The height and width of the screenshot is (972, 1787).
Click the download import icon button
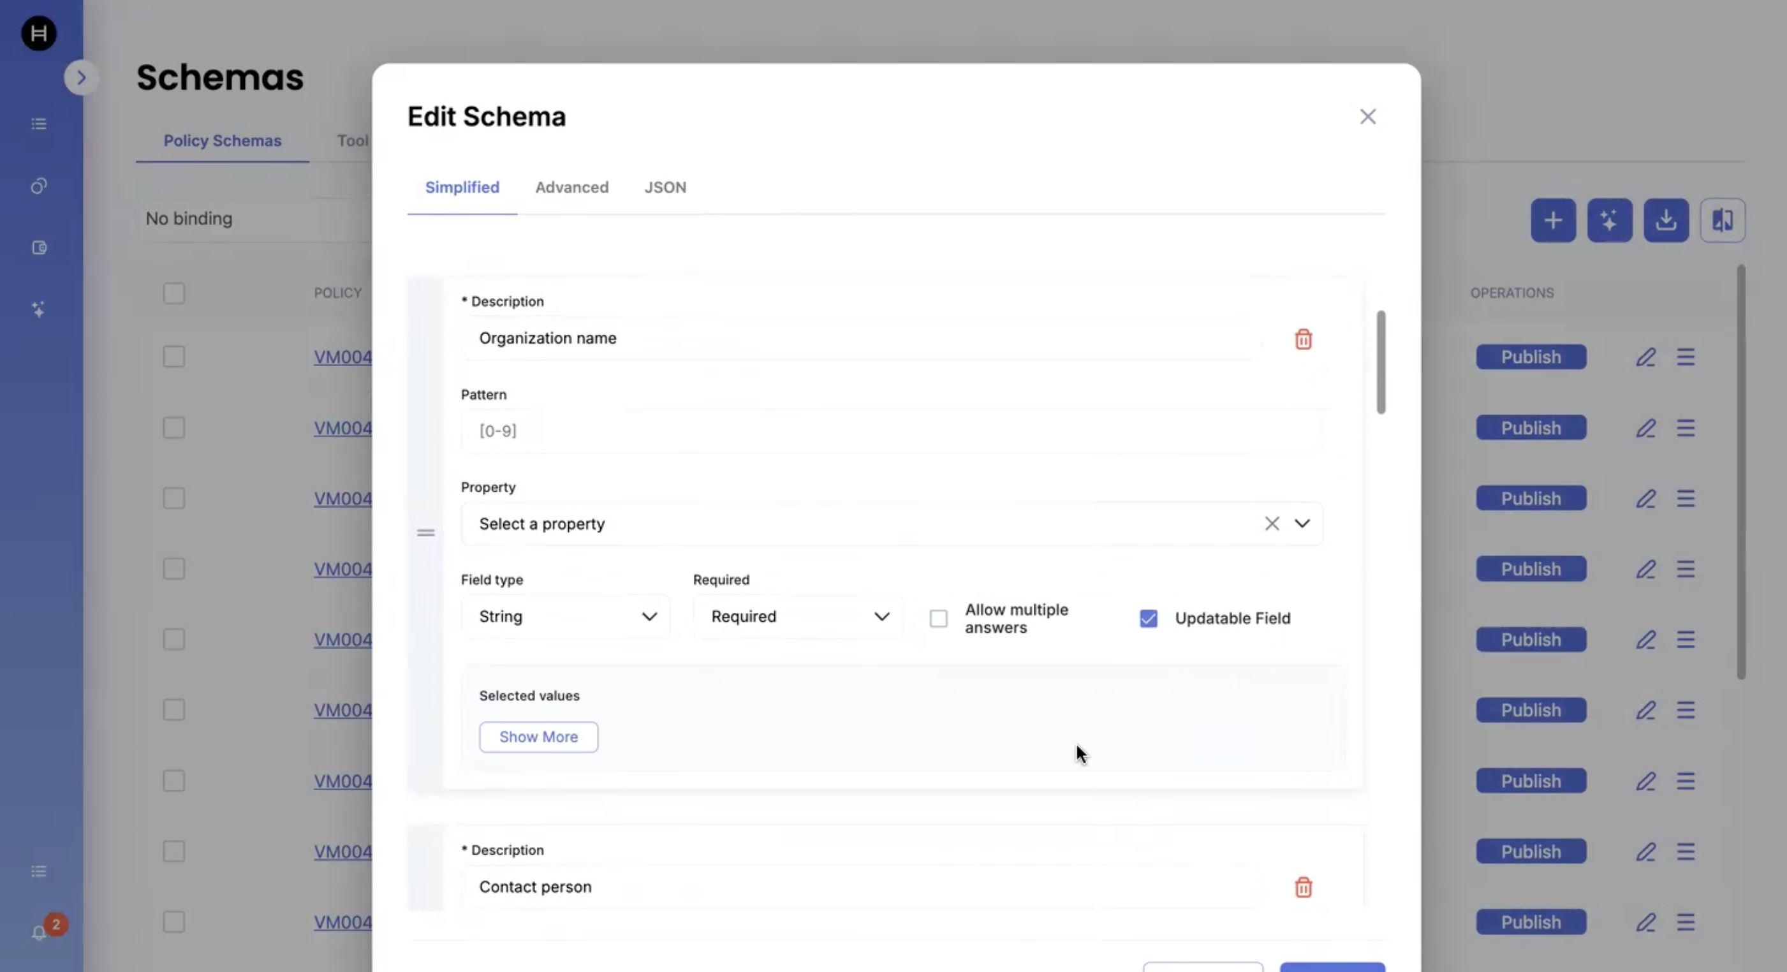coord(1666,221)
